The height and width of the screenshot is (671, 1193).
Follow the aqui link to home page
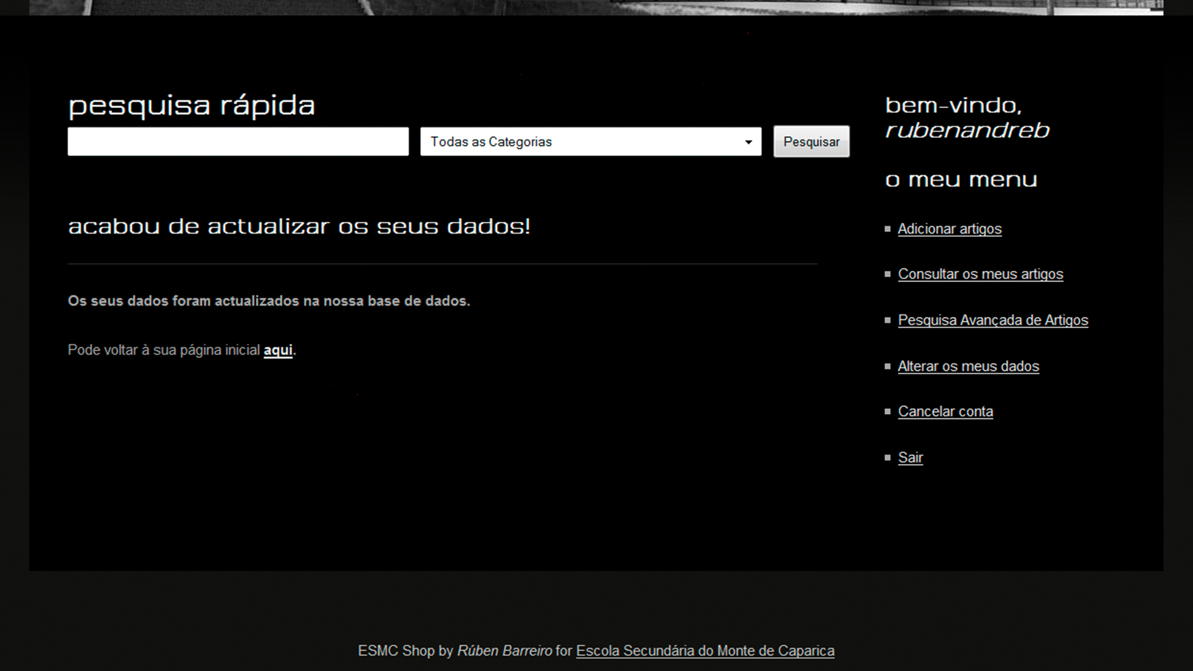[x=278, y=350]
